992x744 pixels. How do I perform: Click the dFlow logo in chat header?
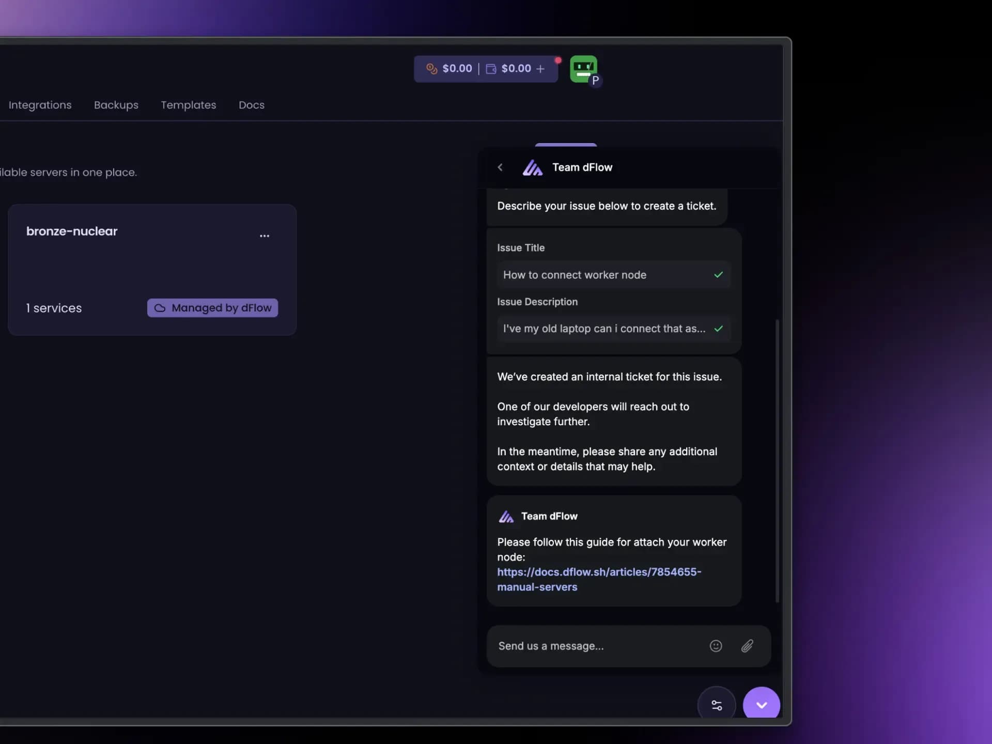(532, 168)
